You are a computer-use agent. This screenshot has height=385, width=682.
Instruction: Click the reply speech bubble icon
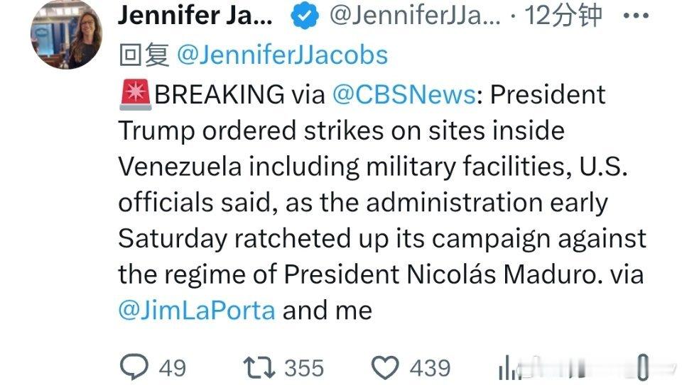[x=133, y=367]
